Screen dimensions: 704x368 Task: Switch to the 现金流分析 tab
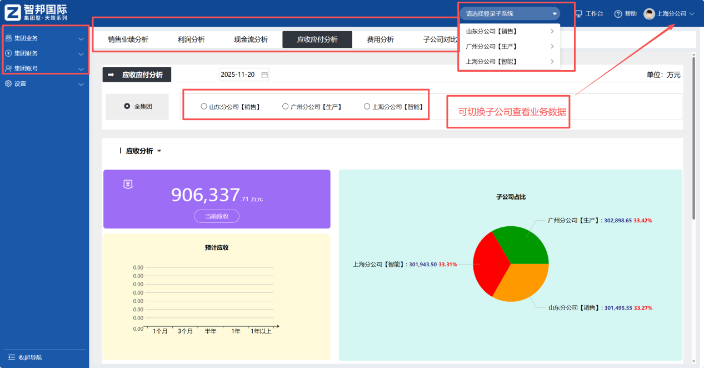tap(252, 39)
